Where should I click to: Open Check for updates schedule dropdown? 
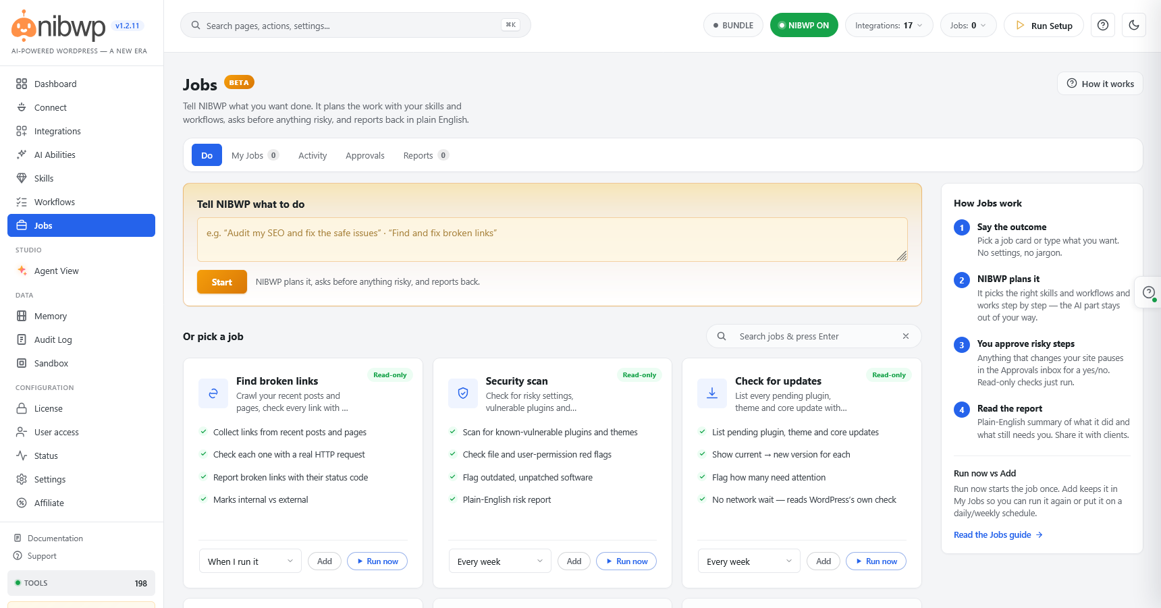point(749,561)
